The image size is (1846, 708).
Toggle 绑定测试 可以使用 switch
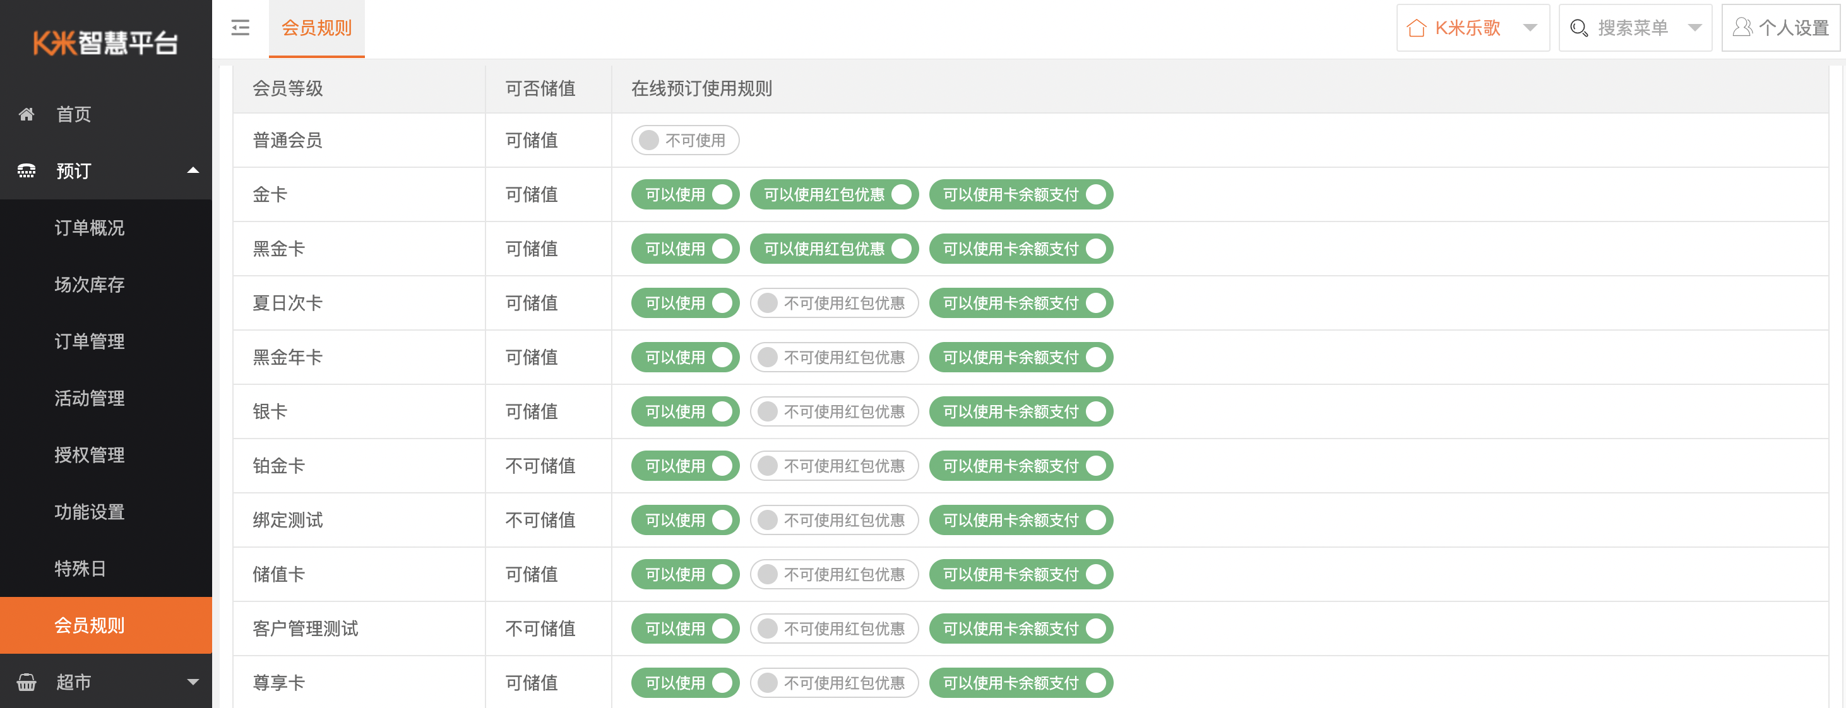(685, 520)
